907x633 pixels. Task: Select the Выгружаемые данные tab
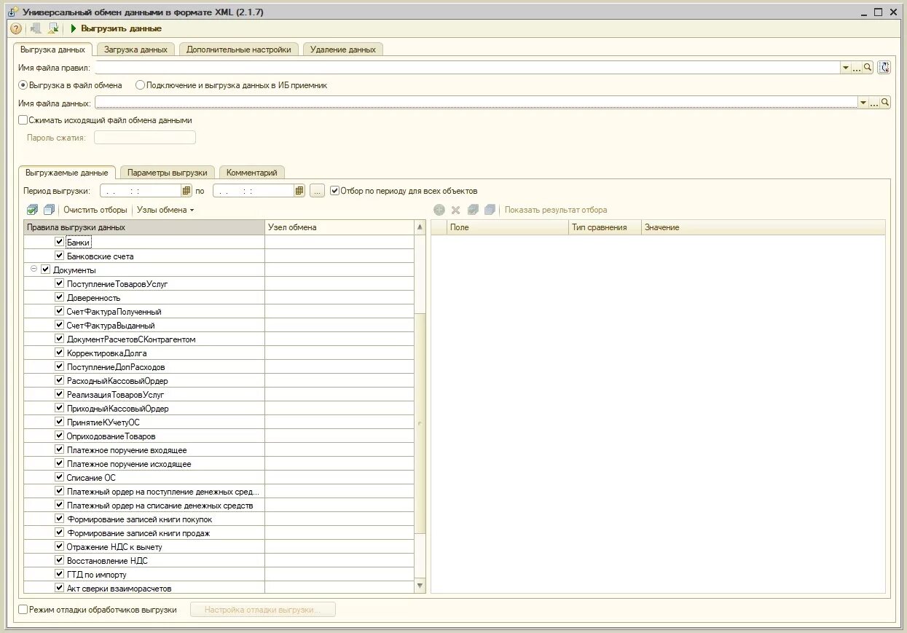coord(66,173)
